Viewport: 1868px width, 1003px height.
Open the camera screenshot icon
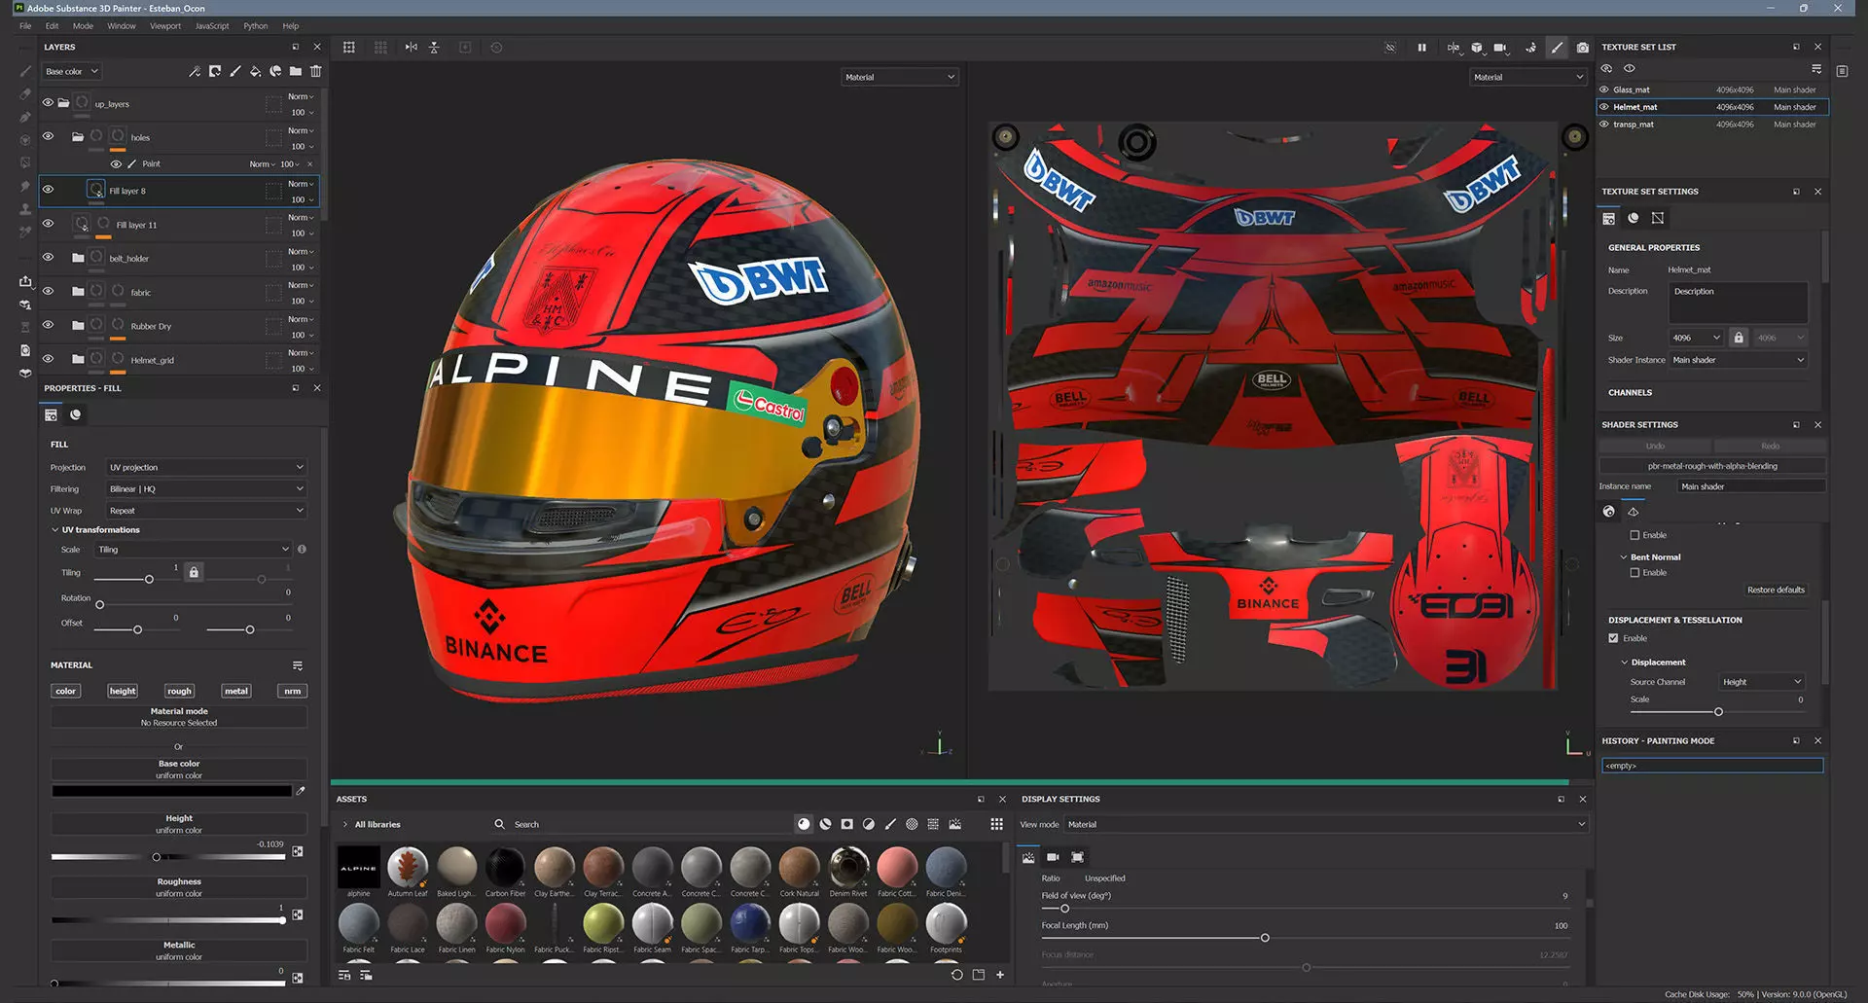tap(1583, 47)
